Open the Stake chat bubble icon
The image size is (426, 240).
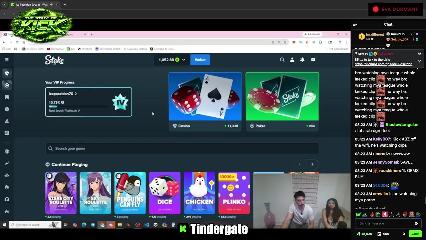[313, 60]
